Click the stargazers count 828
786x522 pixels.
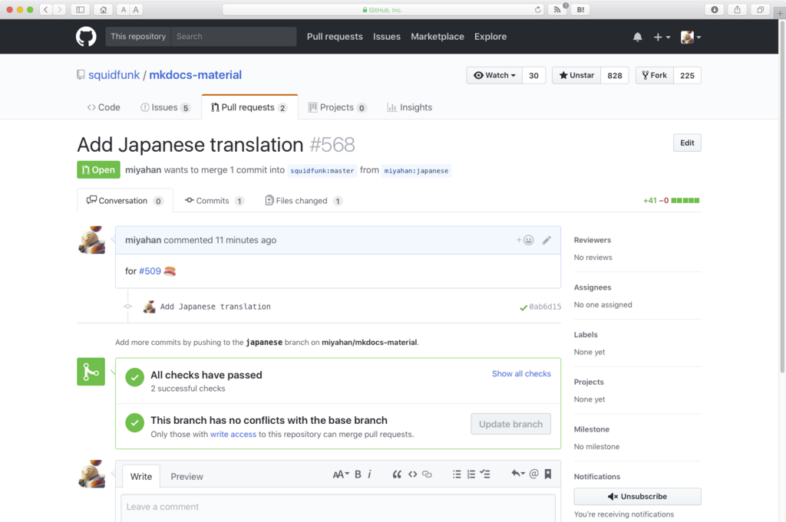(x=615, y=76)
